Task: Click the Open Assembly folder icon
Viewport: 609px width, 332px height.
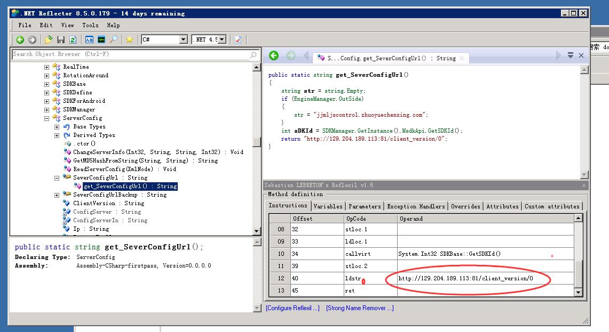Action: pyautogui.click(x=49, y=39)
